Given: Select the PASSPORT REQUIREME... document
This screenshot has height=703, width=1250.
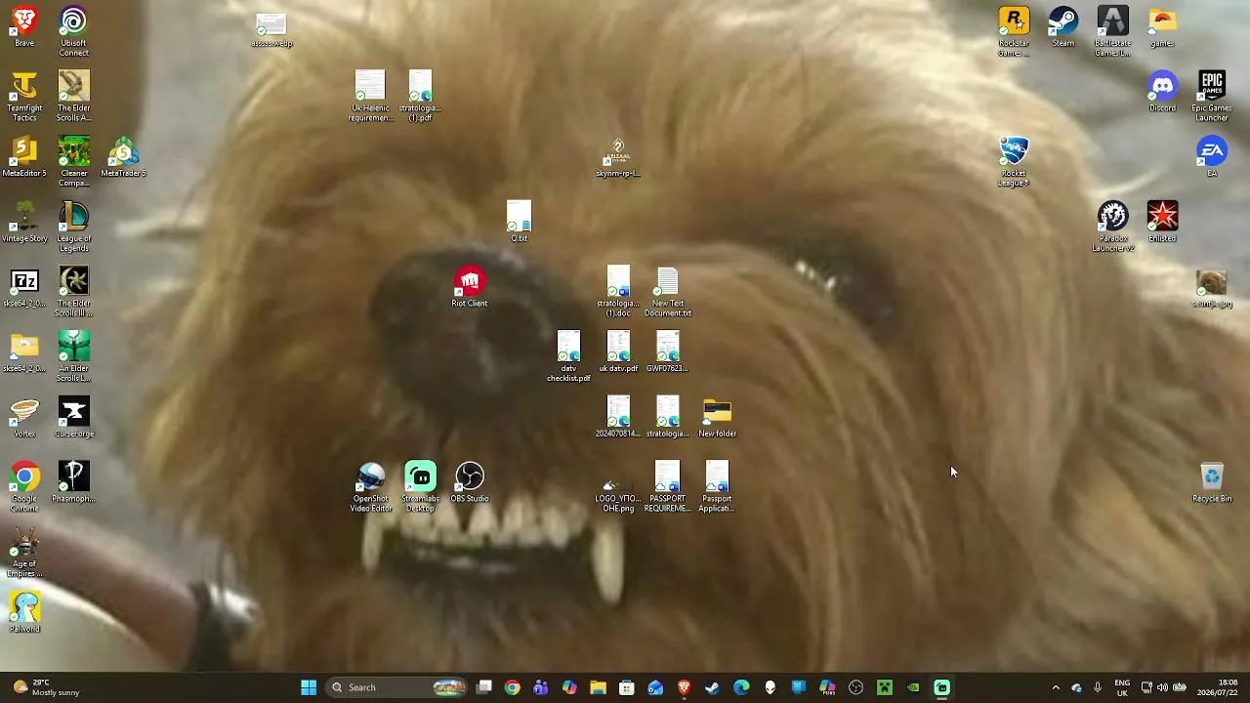Looking at the screenshot, I should tap(668, 487).
